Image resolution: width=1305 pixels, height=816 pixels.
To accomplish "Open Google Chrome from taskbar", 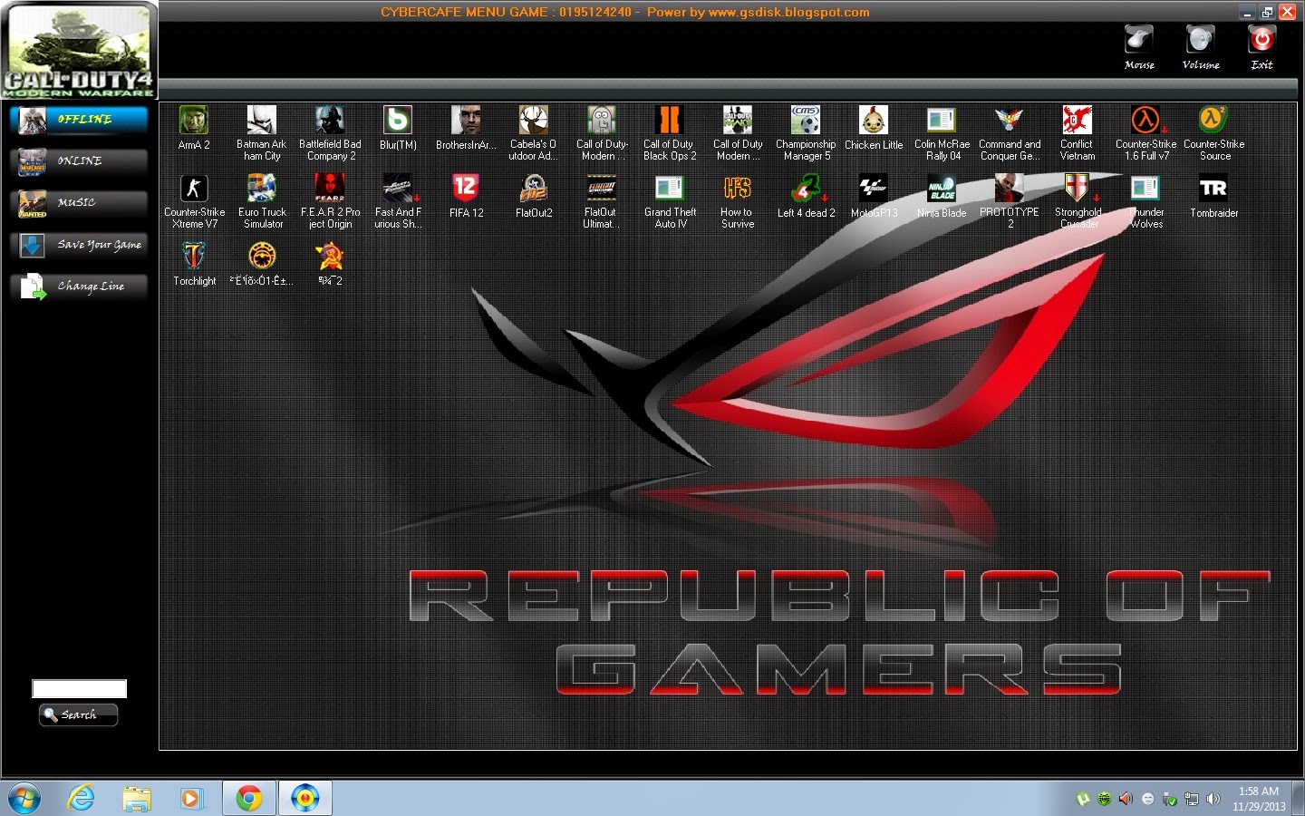I will coord(249,799).
